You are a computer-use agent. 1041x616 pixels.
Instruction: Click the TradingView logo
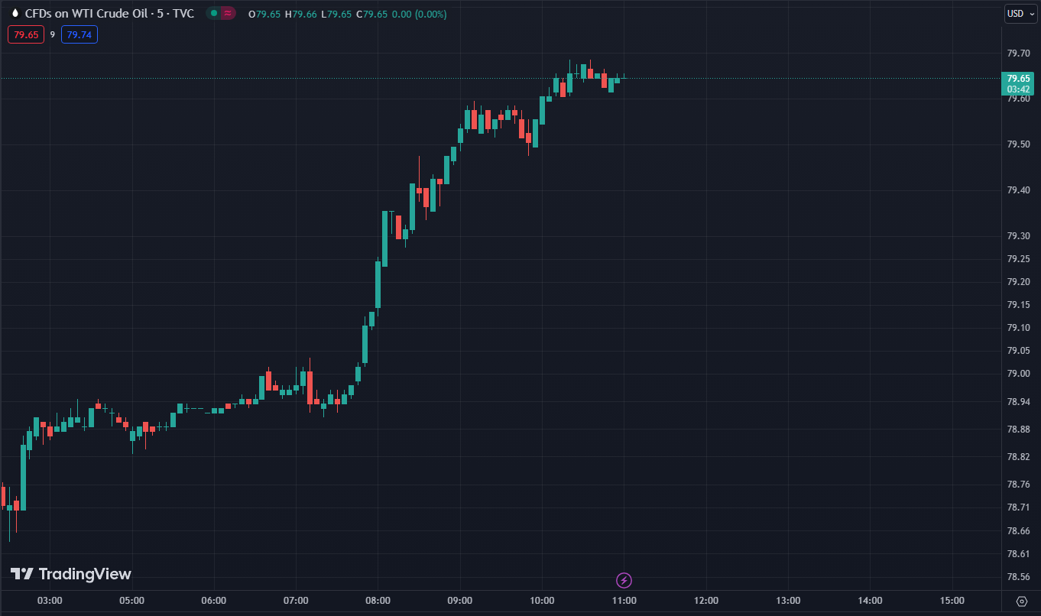(x=70, y=574)
